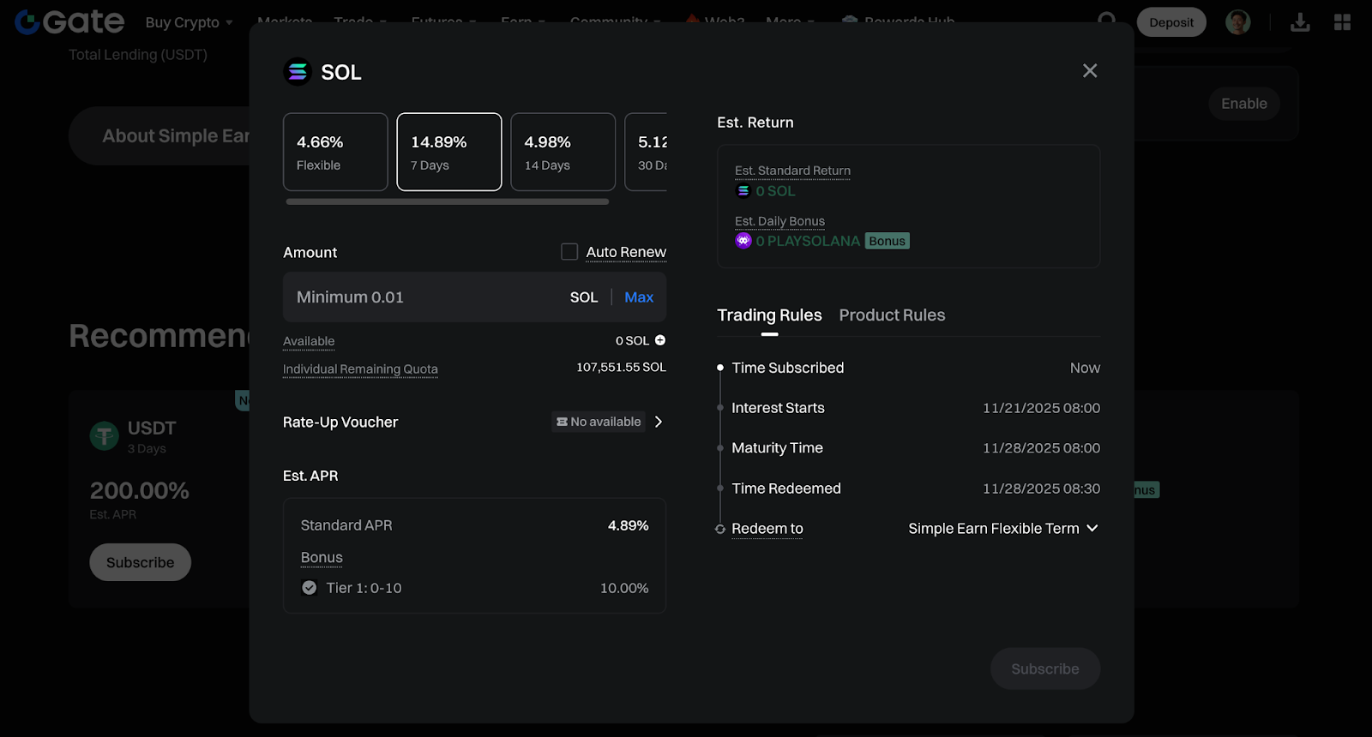
Task: Enable the Auto Renew checkbox
Action: point(569,252)
